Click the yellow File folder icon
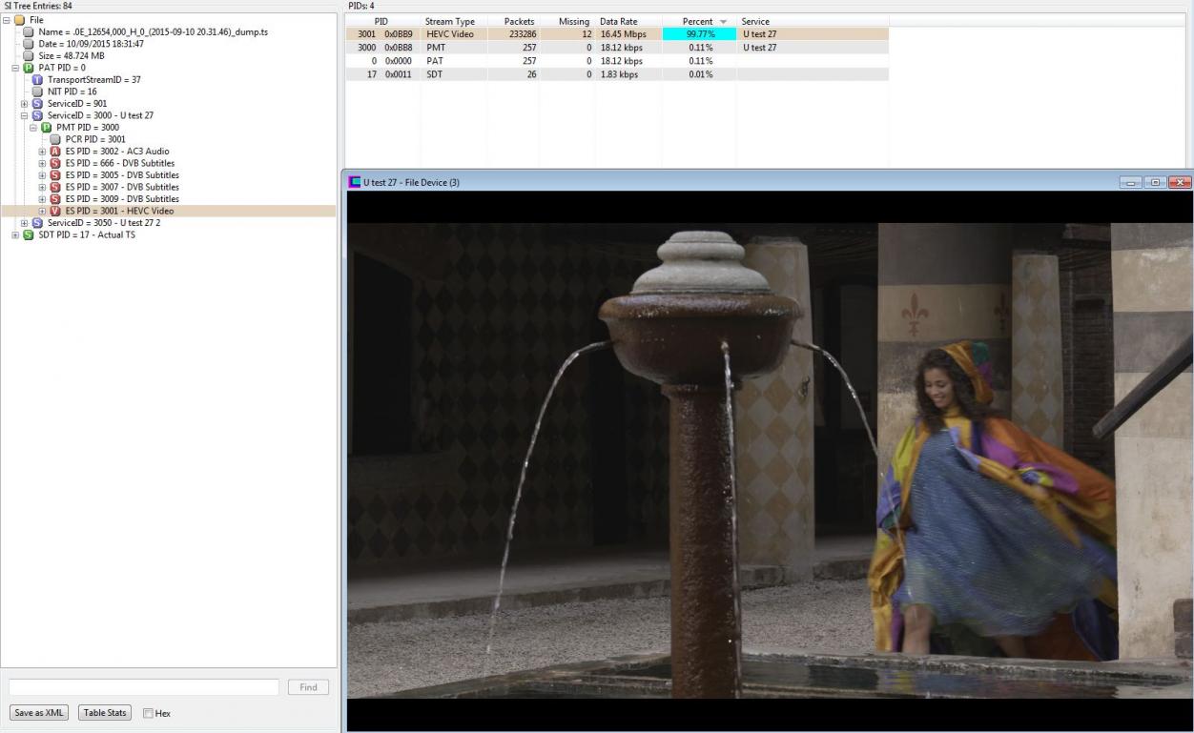This screenshot has width=1194, height=733. click(19, 20)
